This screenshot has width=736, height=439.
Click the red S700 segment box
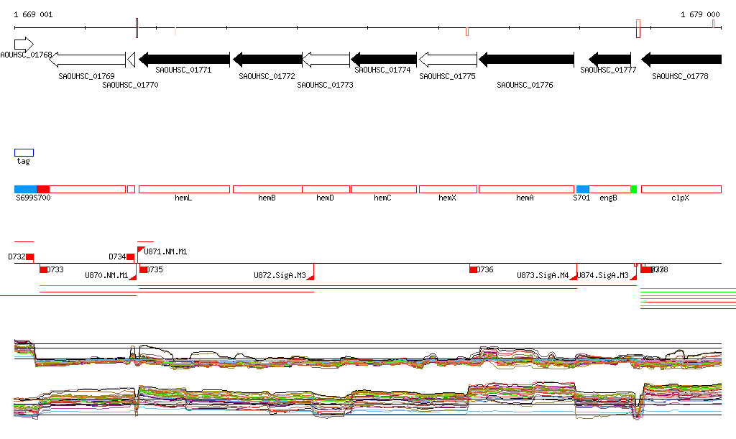pyautogui.click(x=42, y=190)
